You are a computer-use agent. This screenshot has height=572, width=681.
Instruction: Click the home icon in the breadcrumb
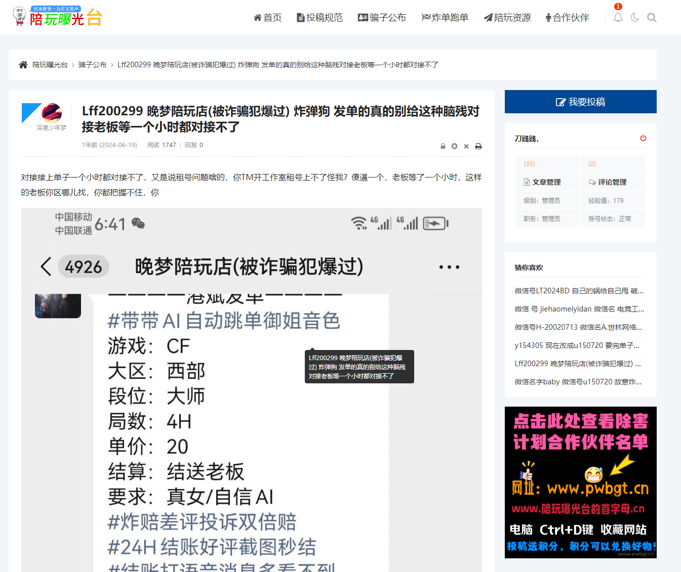[23, 65]
